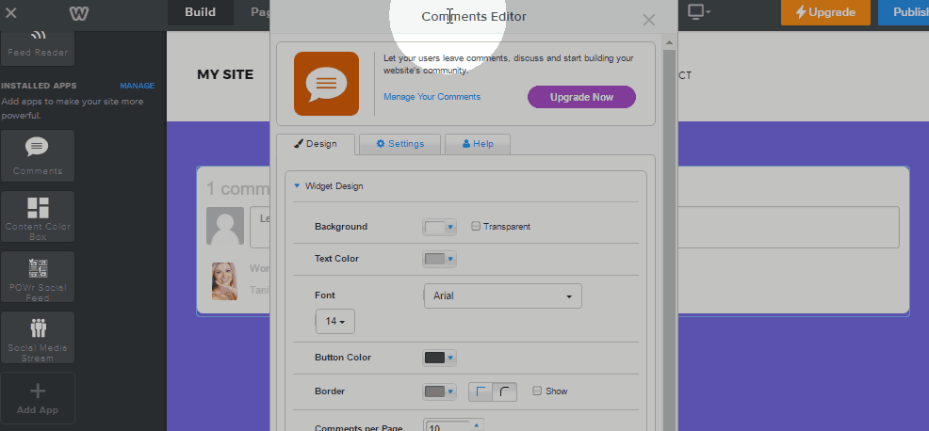Switch to the Design tab

[x=316, y=144]
